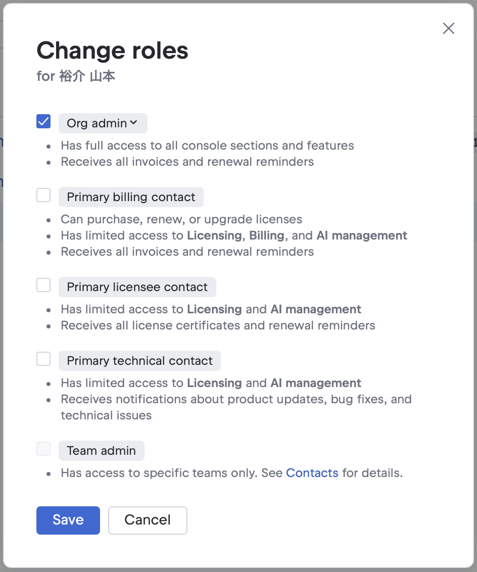Image resolution: width=477 pixels, height=572 pixels.
Task: Select the Primary billing contact label
Action: (131, 197)
